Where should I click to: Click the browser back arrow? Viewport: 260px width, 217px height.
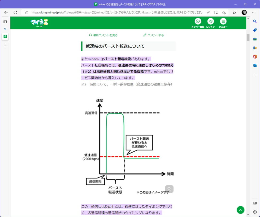(x=6, y=12)
